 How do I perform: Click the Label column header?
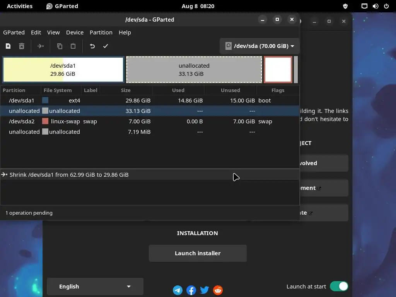[x=90, y=90]
